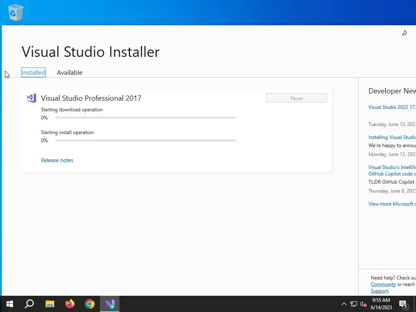This screenshot has width=416, height=312.
Task: Click the install operation progress bar
Action: (x=146, y=140)
